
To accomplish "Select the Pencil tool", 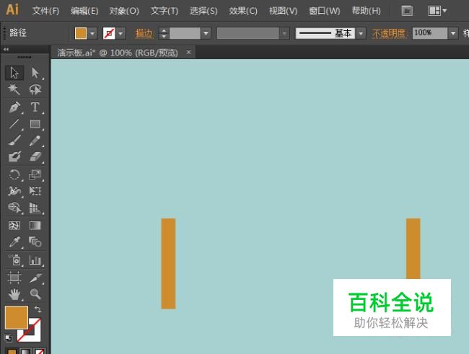I will click(35, 140).
